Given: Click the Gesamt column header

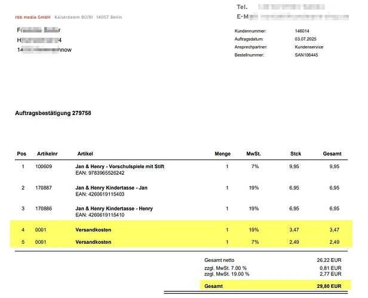Looking at the screenshot, I should [x=332, y=154].
